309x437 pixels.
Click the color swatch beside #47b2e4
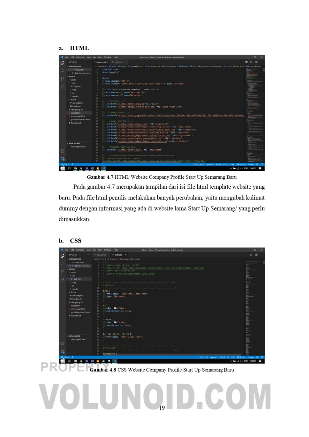[115, 308]
